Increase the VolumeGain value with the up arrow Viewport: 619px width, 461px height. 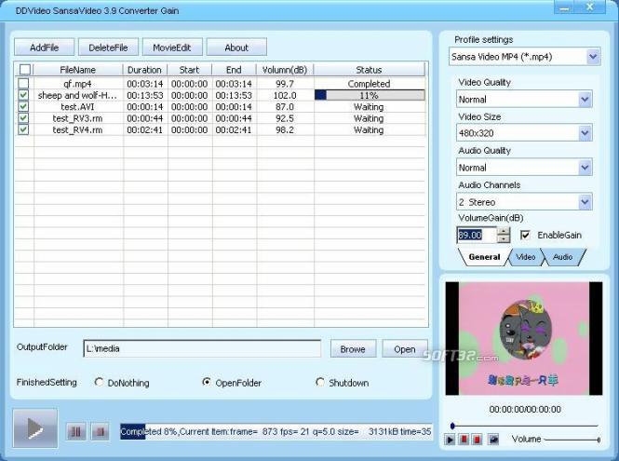click(504, 231)
